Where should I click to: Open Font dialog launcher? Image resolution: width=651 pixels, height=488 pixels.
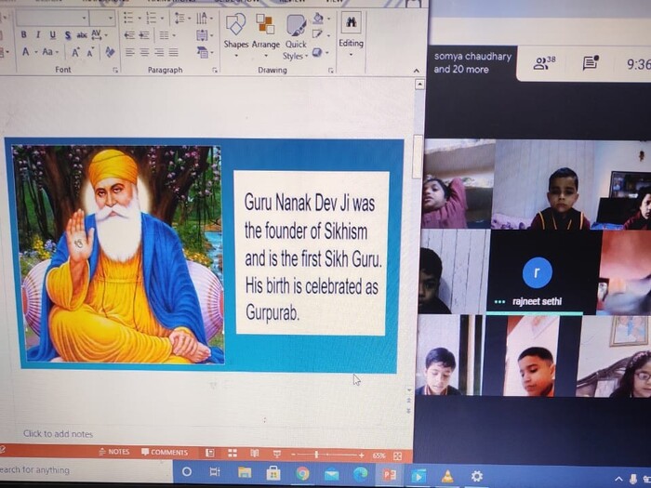[x=115, y=71]
